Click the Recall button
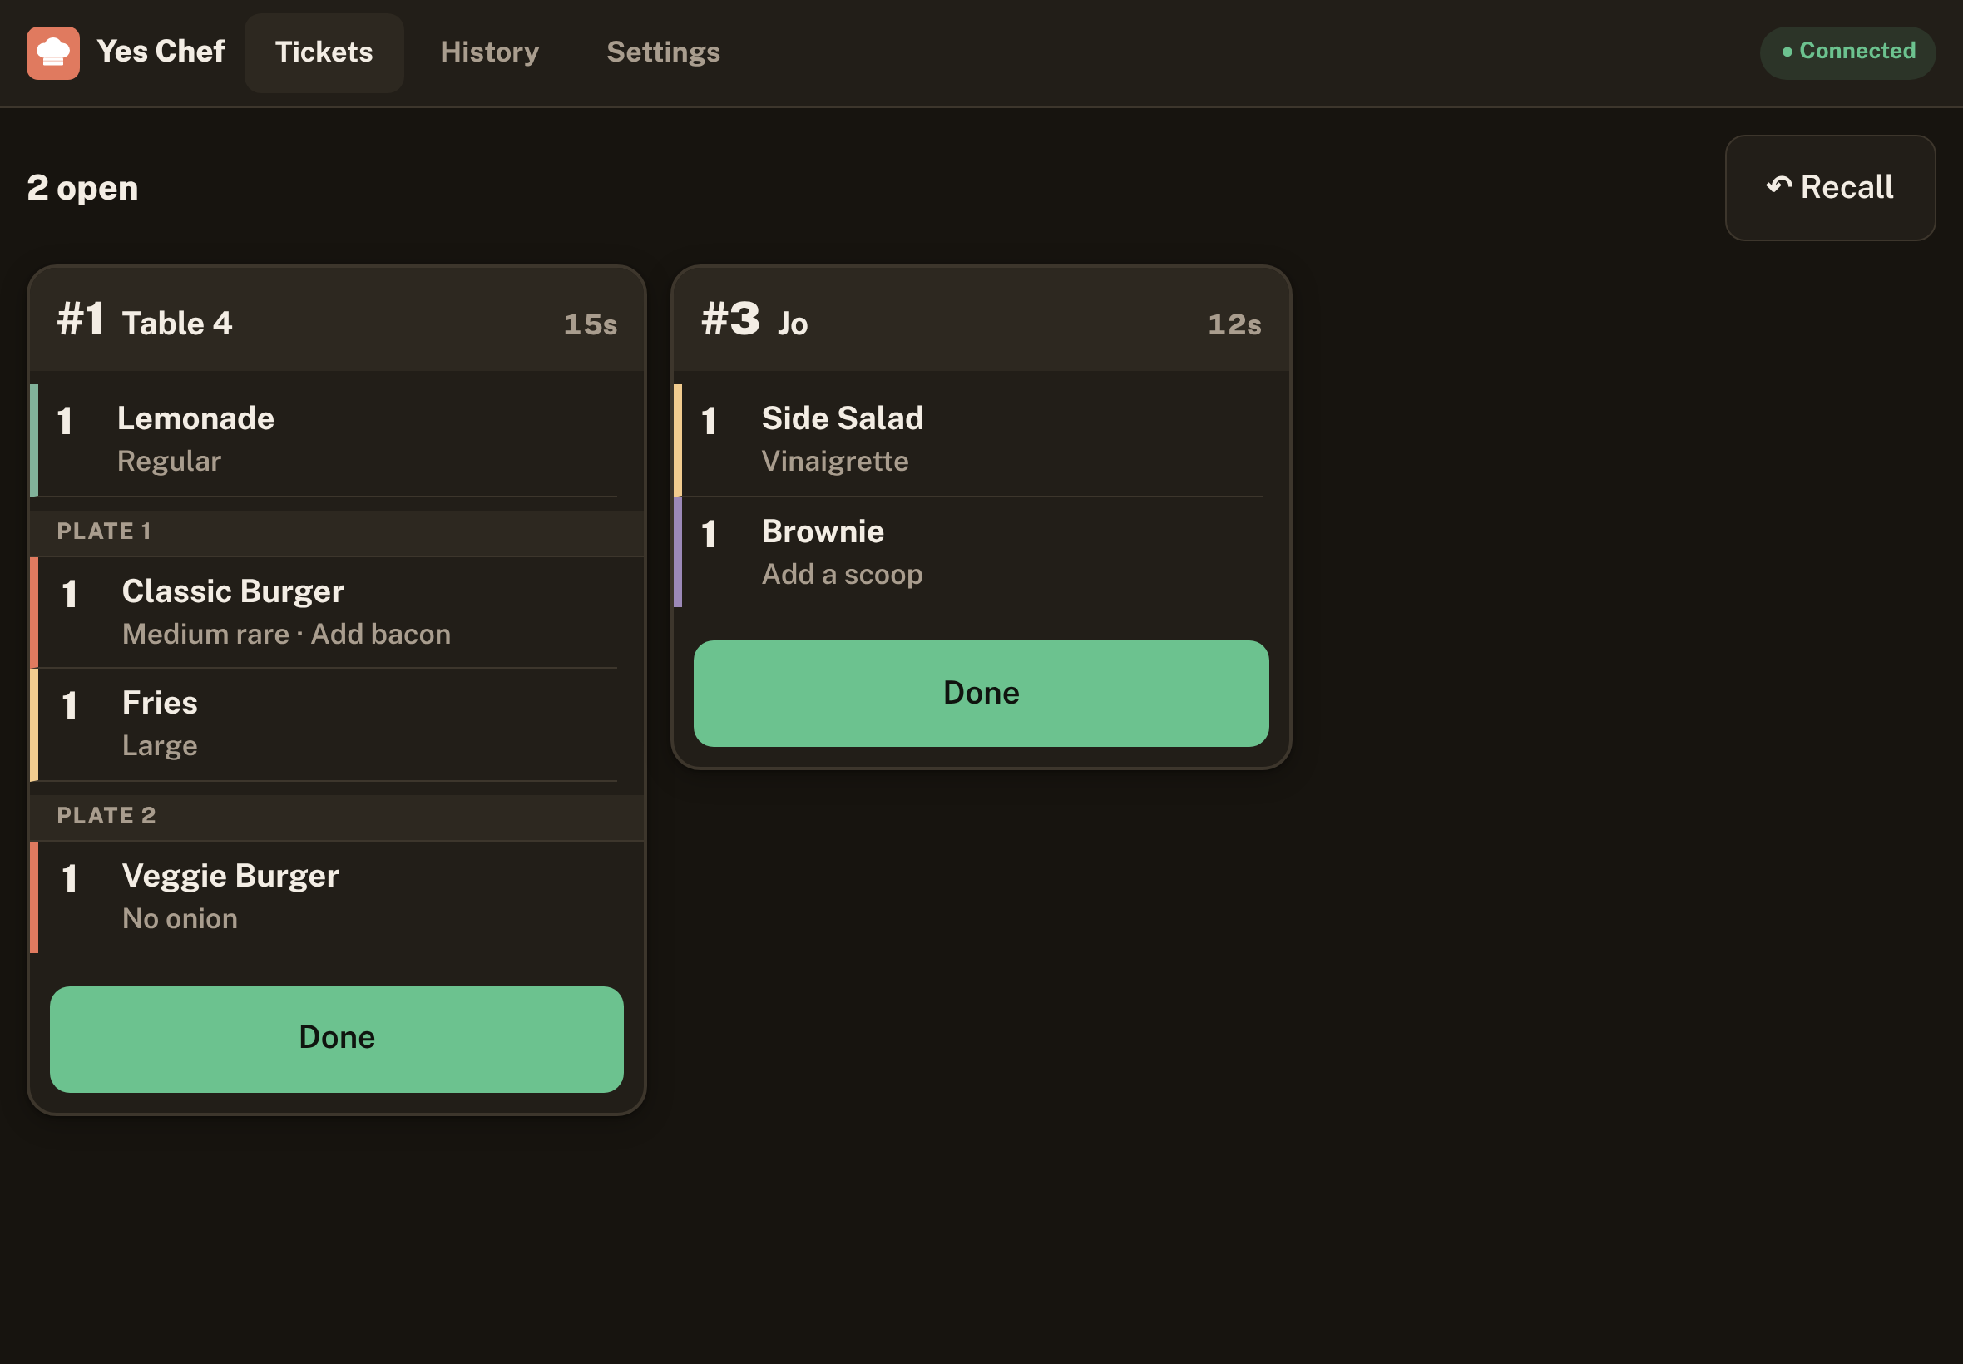1963x1364 pixels. pyautogui.click(x=1830, y=187)
